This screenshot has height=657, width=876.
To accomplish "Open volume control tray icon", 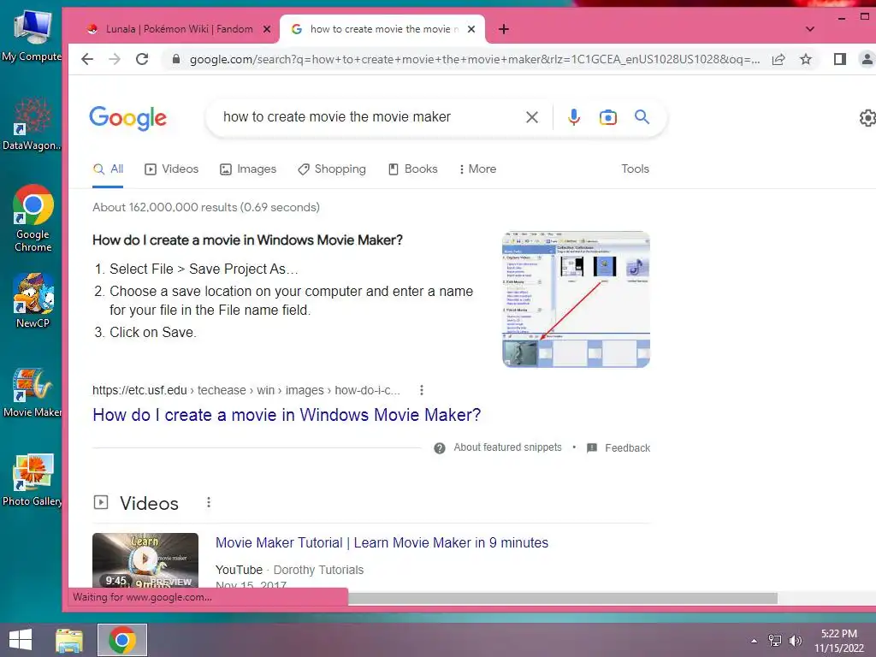I will point(795,641).
